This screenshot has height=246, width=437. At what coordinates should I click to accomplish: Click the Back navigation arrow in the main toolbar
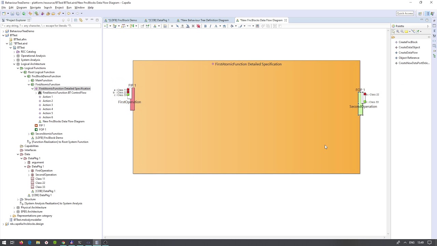click(69, 13)
